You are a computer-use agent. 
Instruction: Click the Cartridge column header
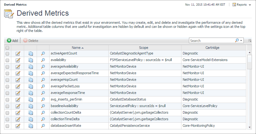tap(212, 48)
